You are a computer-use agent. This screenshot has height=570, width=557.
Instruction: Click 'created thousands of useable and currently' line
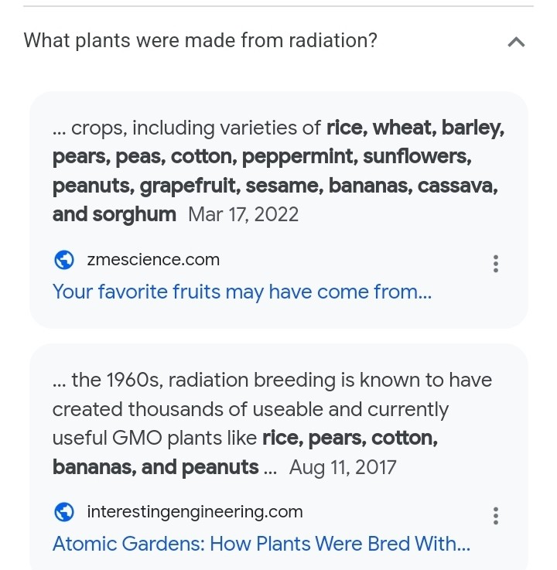click(251, 409)
